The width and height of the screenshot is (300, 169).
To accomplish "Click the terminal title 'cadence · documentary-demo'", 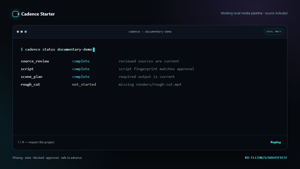I will click(150, 32).
